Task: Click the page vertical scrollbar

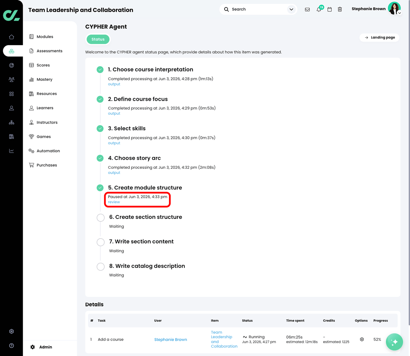Action: point(409,162)
